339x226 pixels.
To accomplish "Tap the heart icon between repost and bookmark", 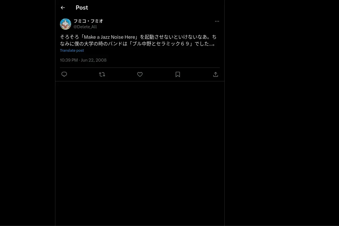I will tap(140, 74).
